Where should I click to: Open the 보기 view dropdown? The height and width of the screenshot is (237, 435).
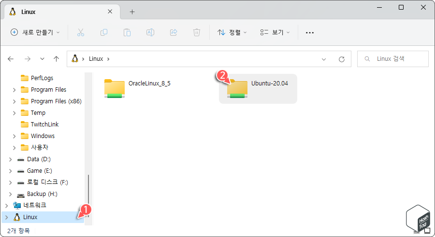pos(275,32)
